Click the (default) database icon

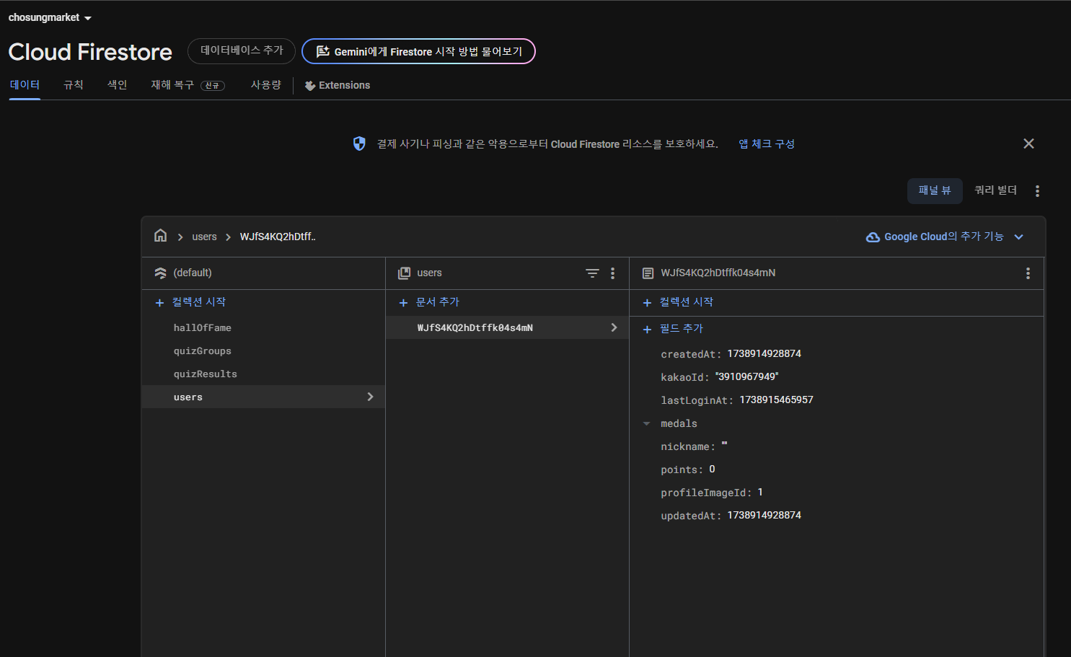(160, 273)
